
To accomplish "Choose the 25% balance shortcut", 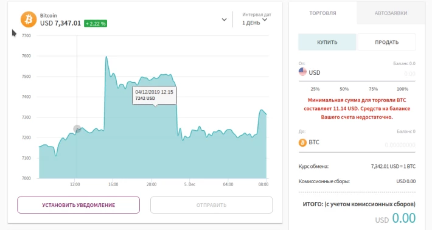I will [315, 89].
